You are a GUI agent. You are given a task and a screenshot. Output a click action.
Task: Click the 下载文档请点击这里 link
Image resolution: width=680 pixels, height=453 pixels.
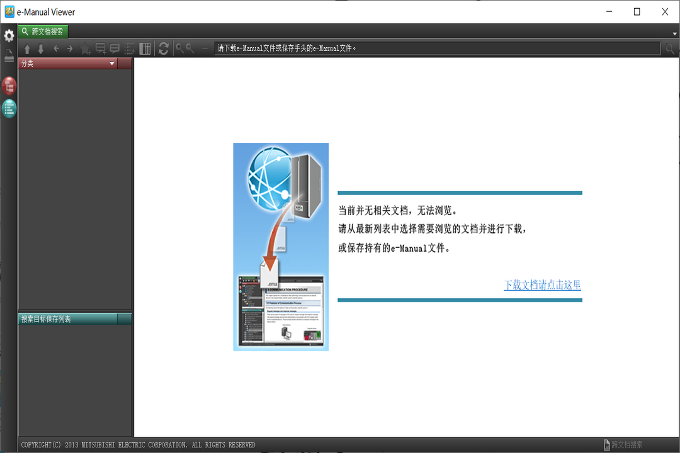point(542,285)
